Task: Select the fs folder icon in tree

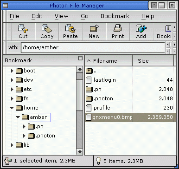Action: click(19, 99)
